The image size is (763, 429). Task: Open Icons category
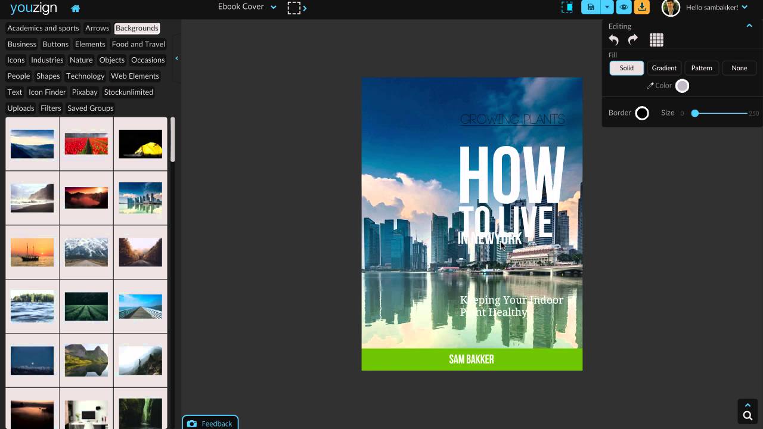(x=16, y=60)
